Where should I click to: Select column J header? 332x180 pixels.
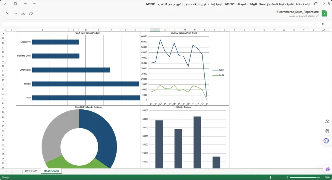pos(155,30)
